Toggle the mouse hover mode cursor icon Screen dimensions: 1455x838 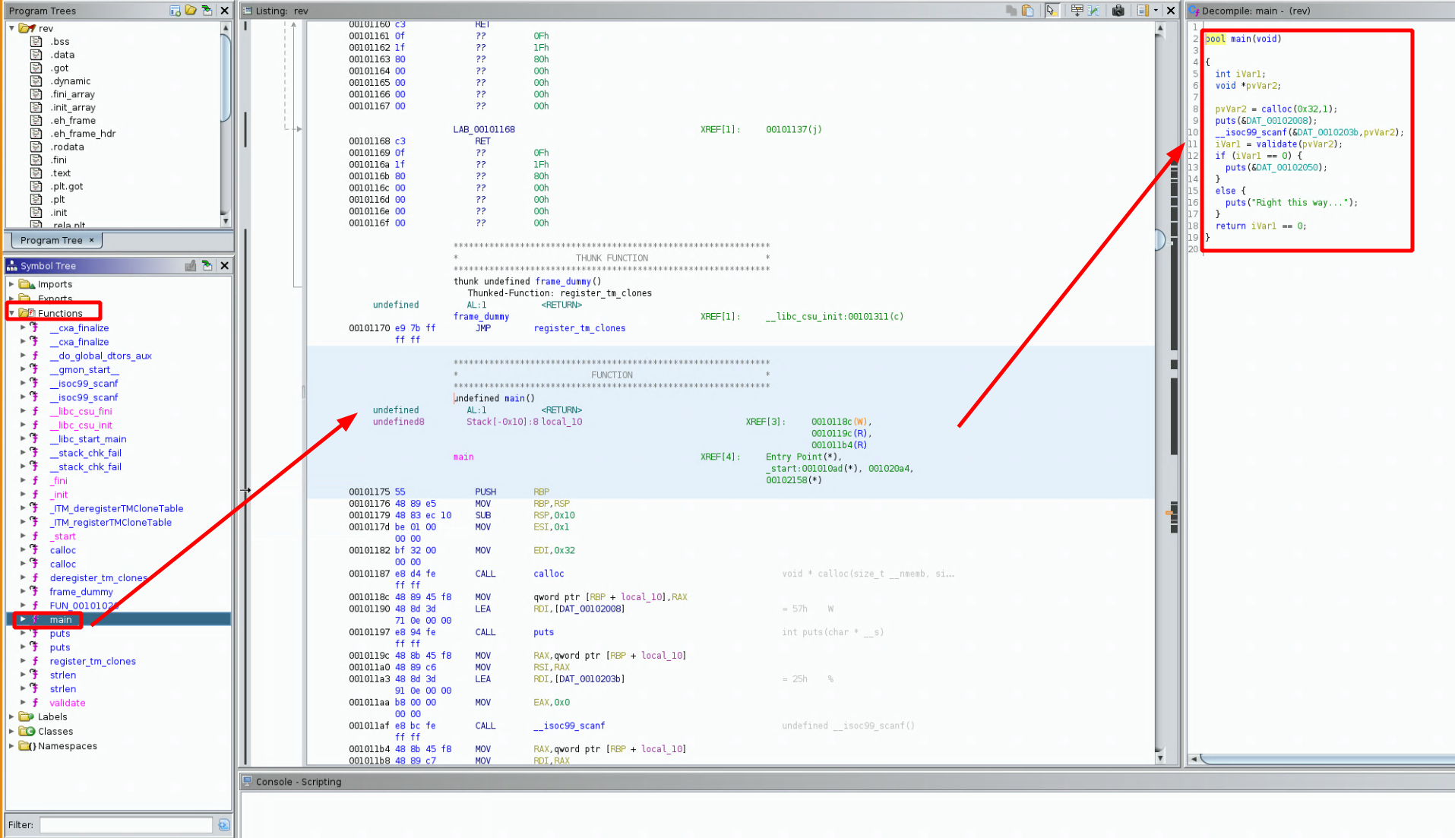[1052, 11]
